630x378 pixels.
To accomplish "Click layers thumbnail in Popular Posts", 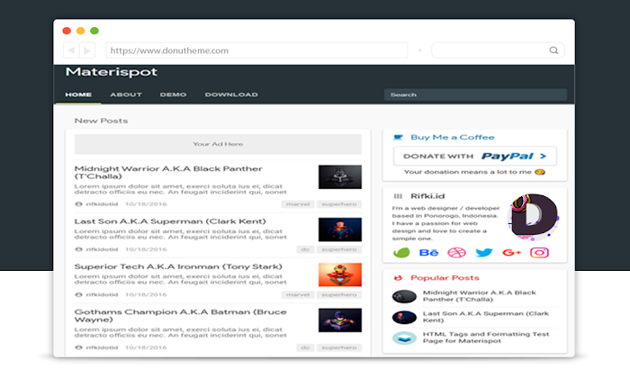I will point(404,337).
